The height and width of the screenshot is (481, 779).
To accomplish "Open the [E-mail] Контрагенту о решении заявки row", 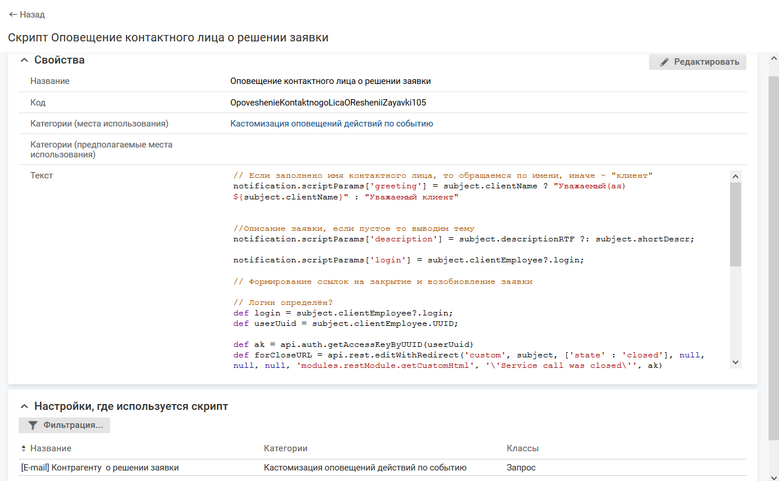I will tap(100, 468).
